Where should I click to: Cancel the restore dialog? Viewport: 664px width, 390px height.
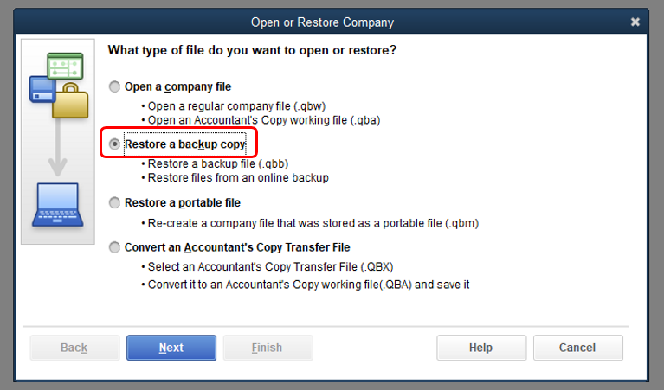577,348
